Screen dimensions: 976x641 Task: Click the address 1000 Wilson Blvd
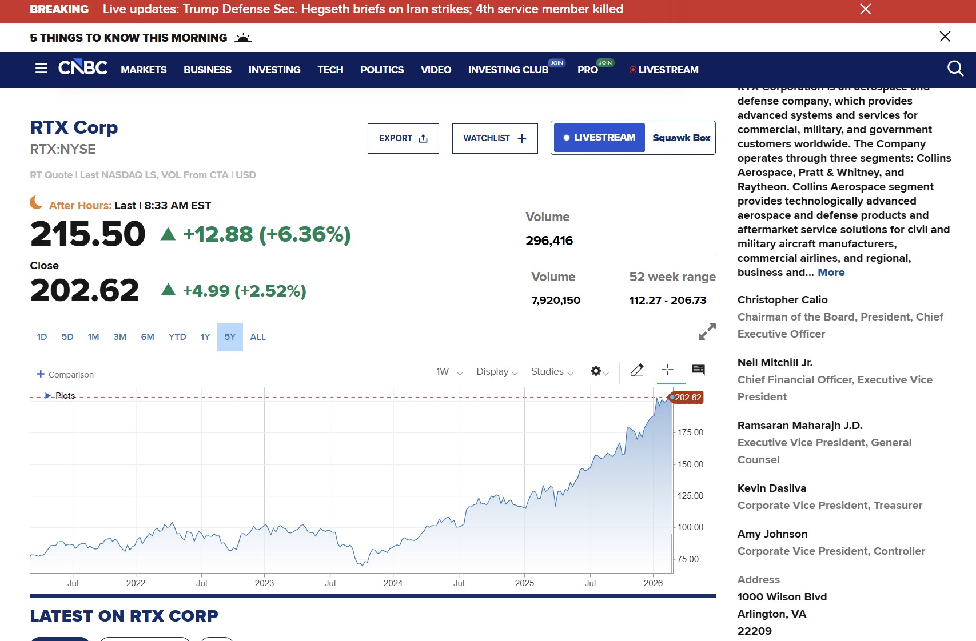click(782, 597)
